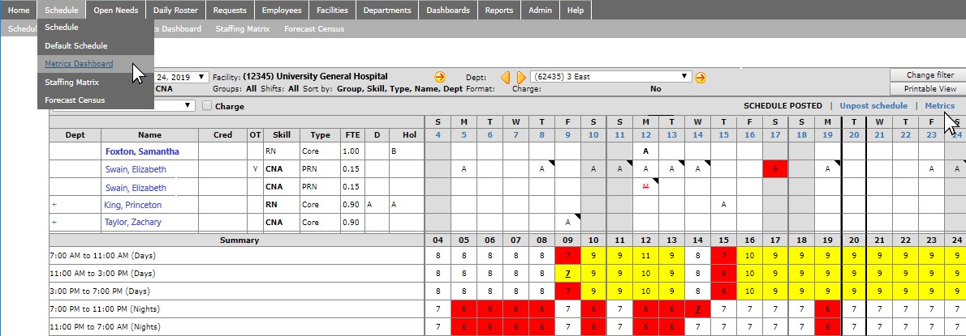Click the red shift cell on day 17

click(775, 169)
